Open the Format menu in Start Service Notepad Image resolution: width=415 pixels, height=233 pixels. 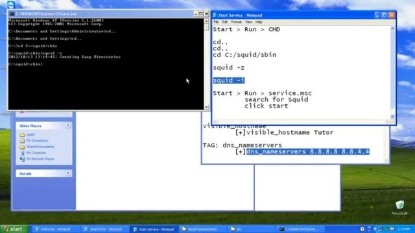point(236,22)
